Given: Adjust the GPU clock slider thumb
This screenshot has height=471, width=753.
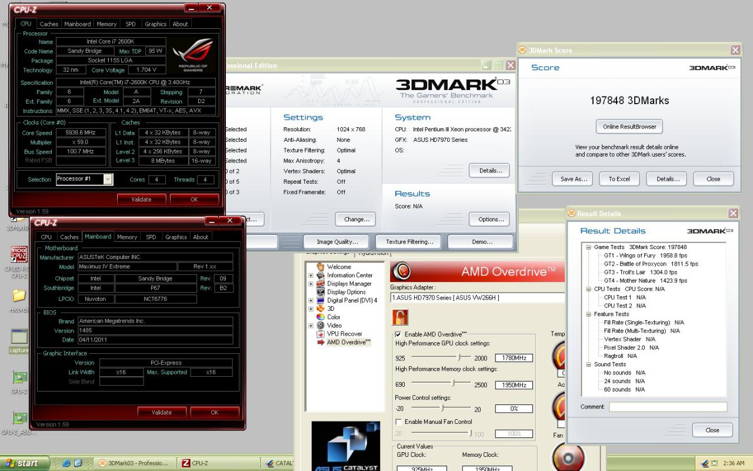Looking at the screenshot, I should coord(460,357).
